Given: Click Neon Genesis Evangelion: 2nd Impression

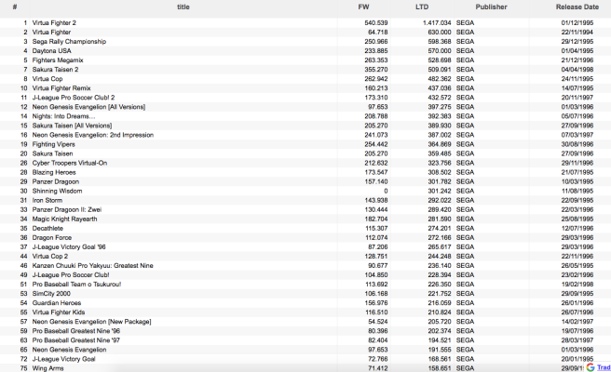Looking at the screenshot, I should point(93,135).
